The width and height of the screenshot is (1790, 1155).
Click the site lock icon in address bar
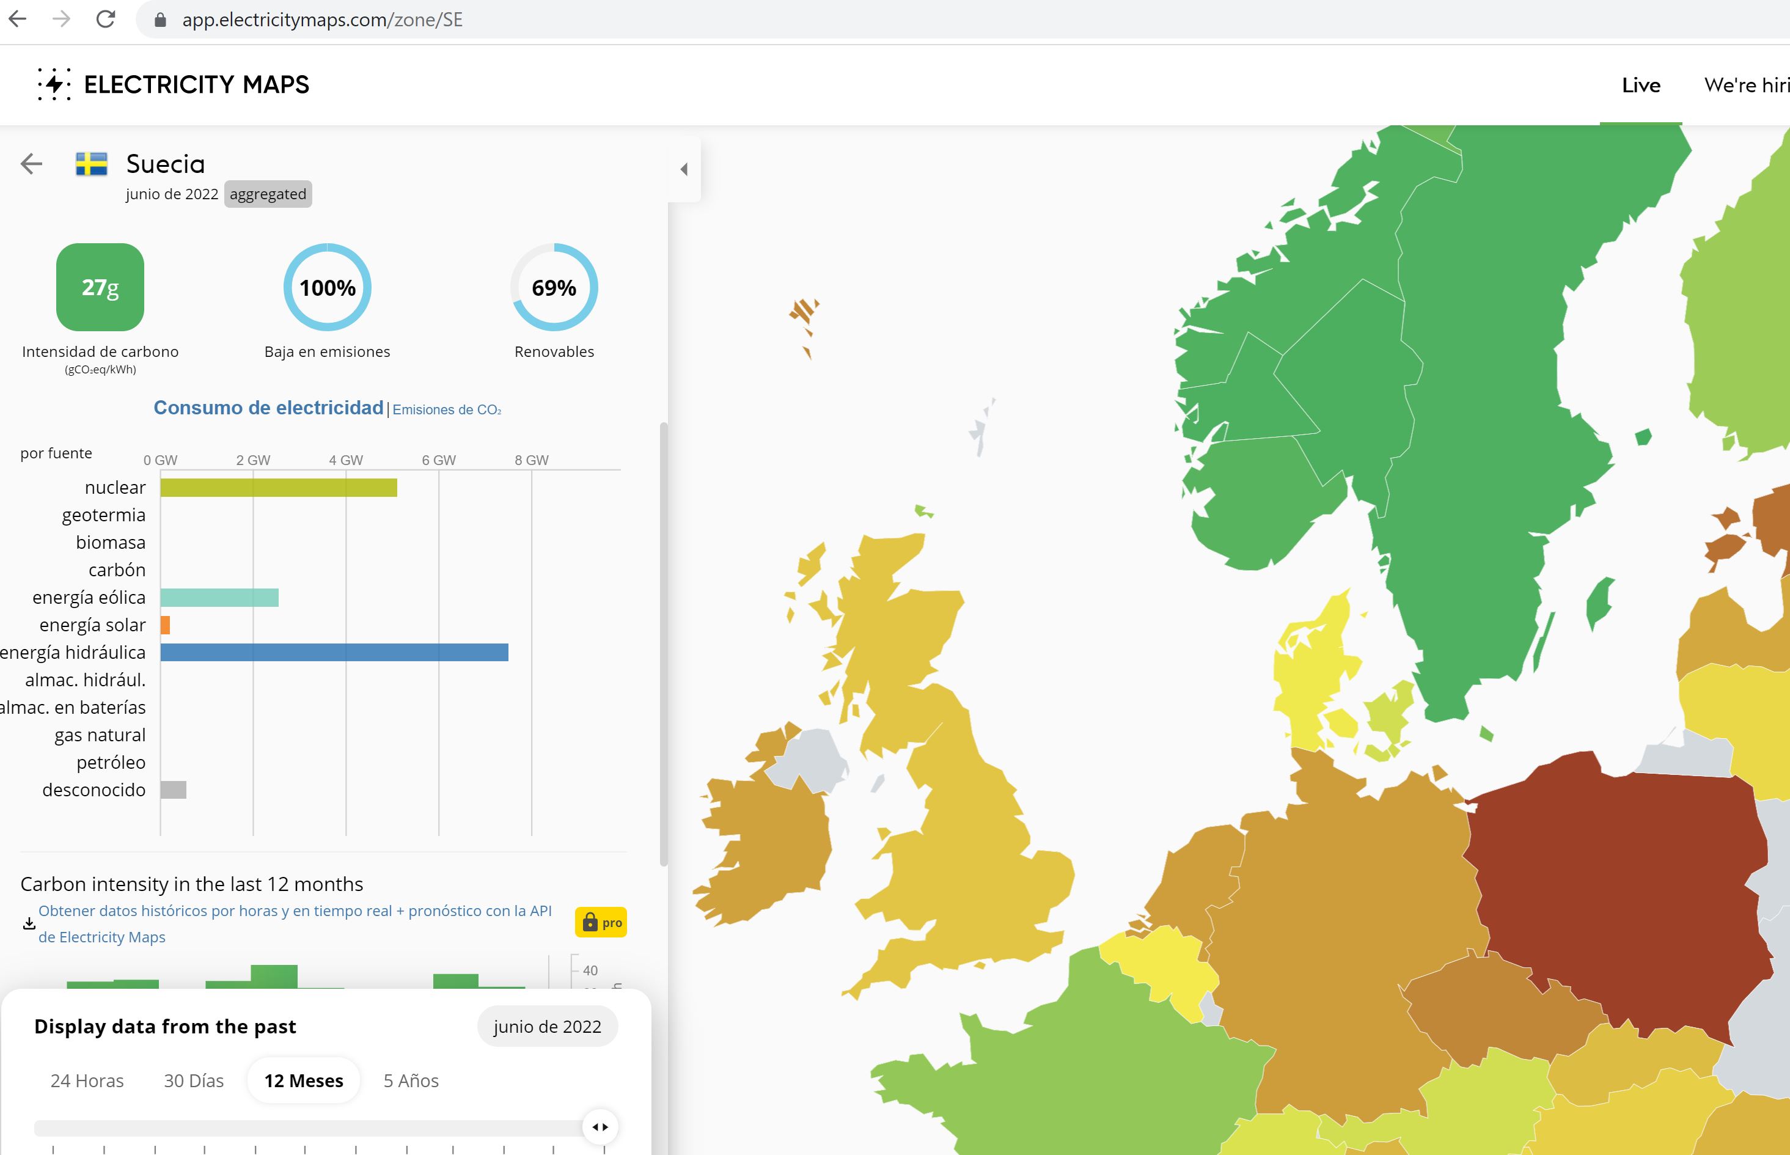tap(160, 20)
